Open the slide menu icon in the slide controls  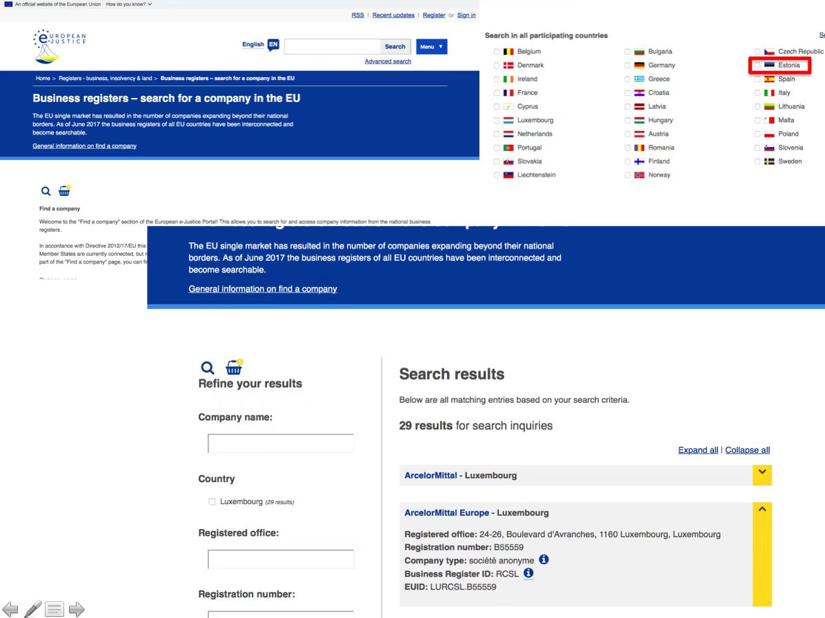(x=54, y=609)
